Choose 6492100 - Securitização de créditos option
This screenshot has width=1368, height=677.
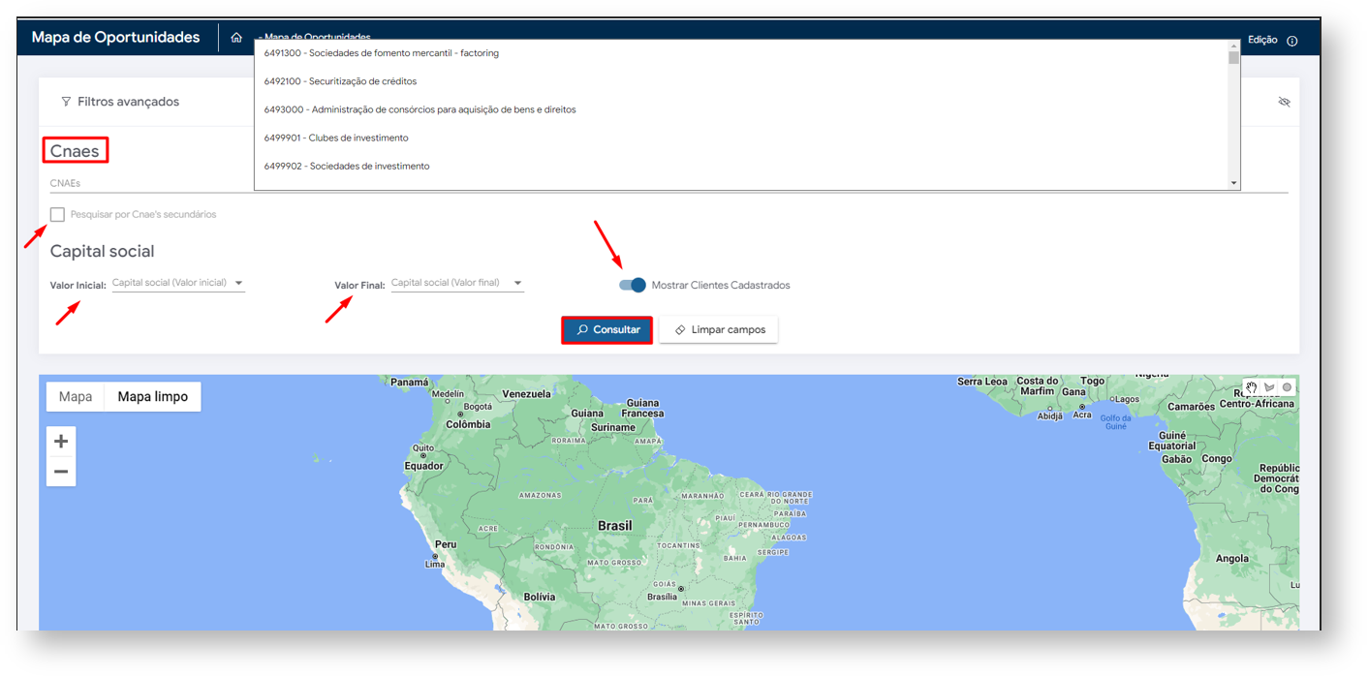(340, 81)
